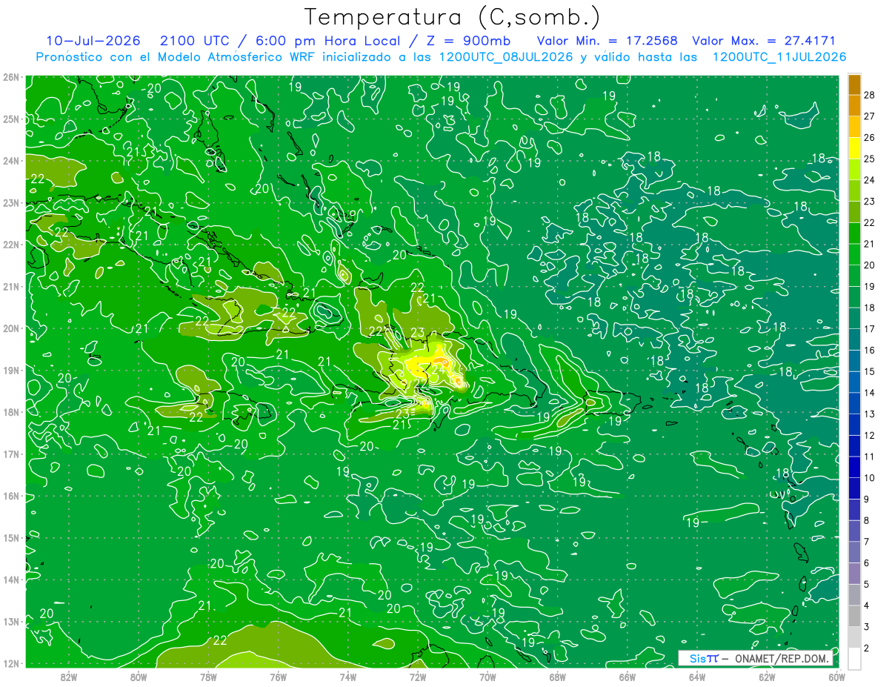The height and width of the screenshot is (687, 889).
Task: Click the color scale label 9
Action: 866,500
